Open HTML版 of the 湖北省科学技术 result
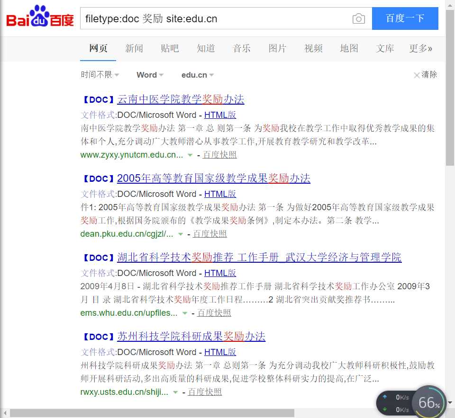The image size is (455, 418). point(220,273)
